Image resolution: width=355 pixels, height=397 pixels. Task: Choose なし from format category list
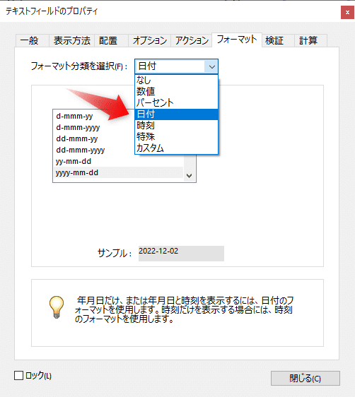(176, 81)
